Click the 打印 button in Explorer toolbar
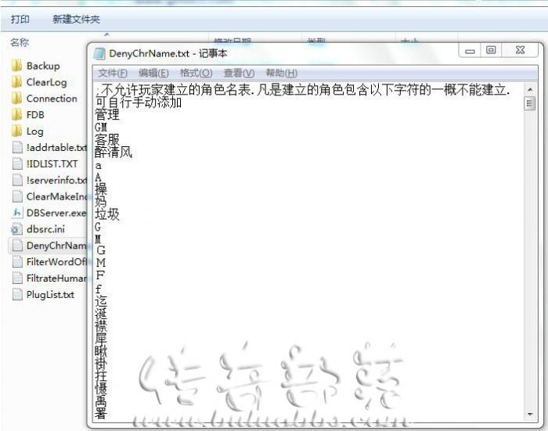548x431 pixels. [20, 19]
